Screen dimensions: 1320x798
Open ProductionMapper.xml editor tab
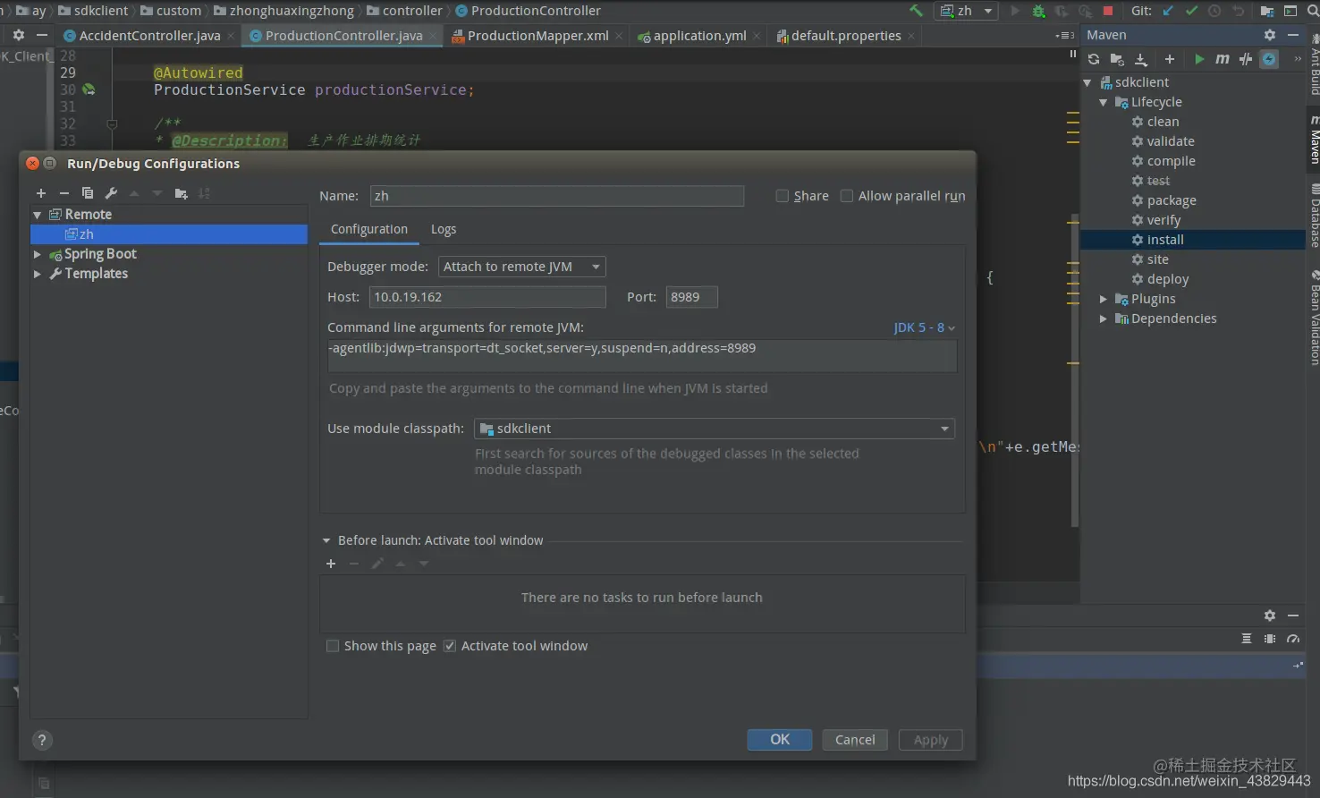click(537, 36)
